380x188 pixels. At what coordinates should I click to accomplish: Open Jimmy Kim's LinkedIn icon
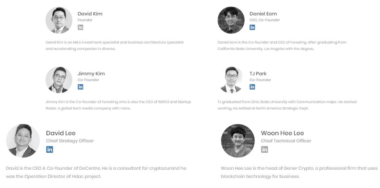[x=80, y=87]
